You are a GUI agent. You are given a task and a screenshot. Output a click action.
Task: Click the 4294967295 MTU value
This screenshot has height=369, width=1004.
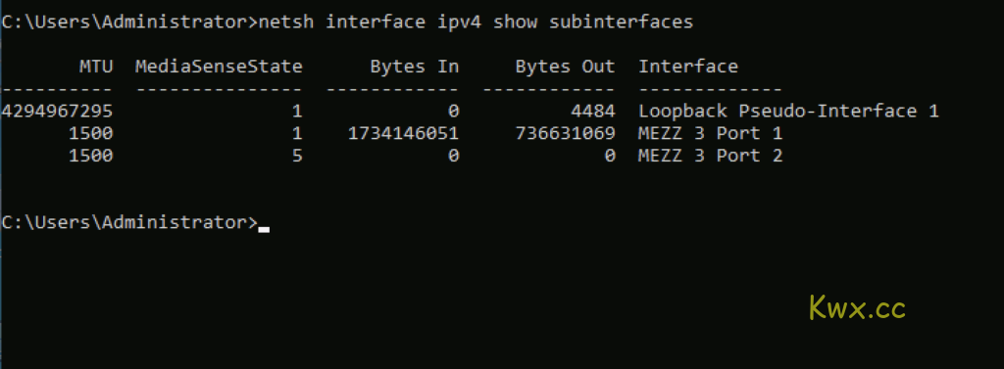tap(56, 112)
